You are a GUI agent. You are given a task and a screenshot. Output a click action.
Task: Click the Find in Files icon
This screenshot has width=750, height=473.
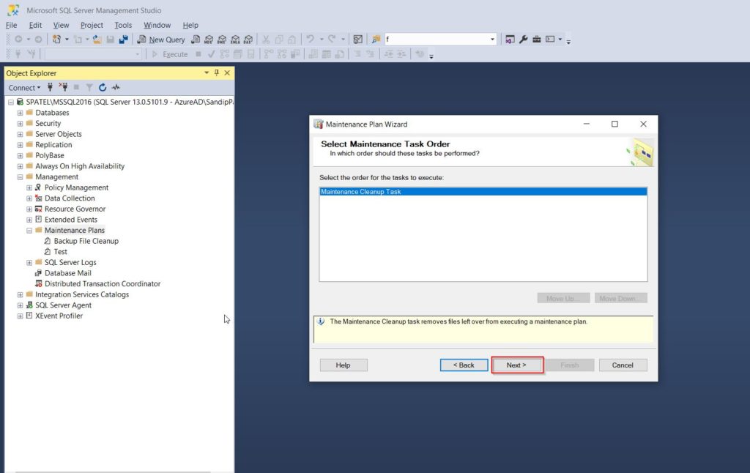[376, 40]
